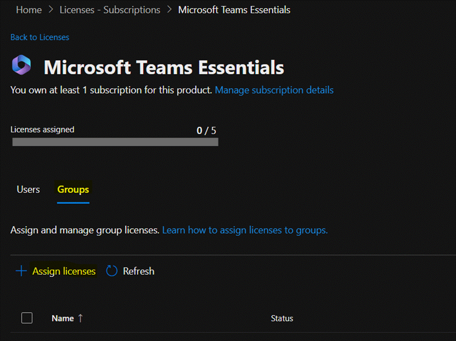Click the plus icon beside Assign licenses
This screenshot has height=341, width=456.
(x=21, y=271)
